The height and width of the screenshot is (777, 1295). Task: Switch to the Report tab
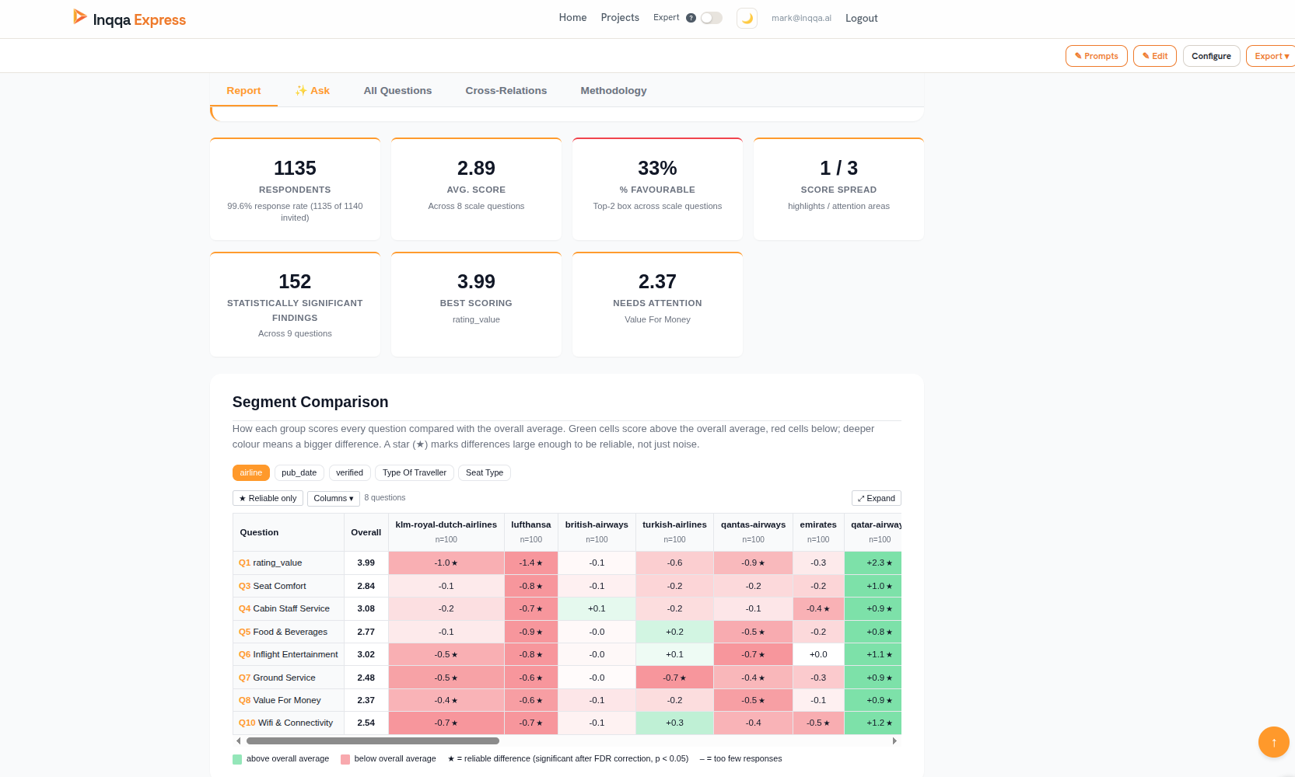[x=243, y=91]
